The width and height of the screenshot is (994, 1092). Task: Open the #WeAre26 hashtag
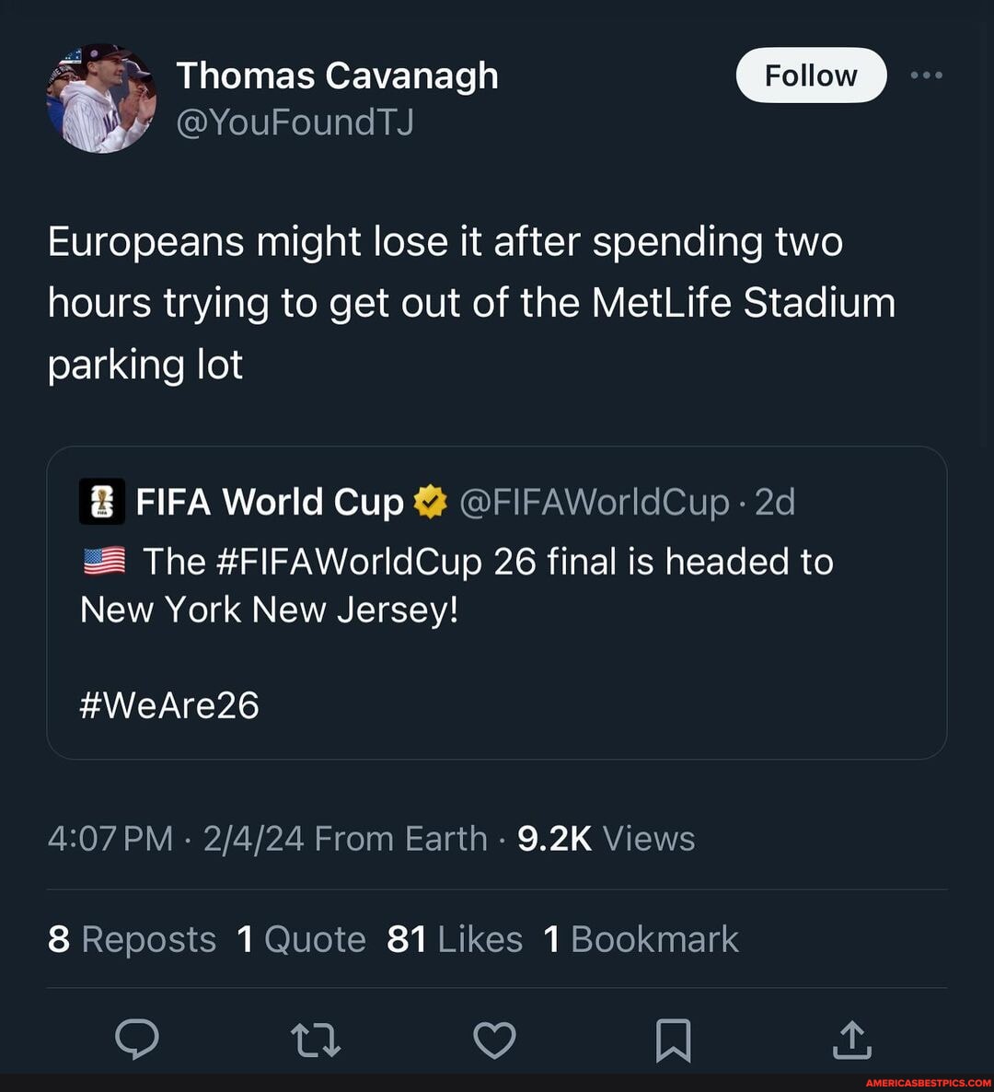[168, 704]
